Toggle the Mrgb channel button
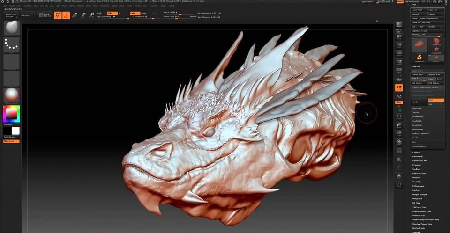The width and height of the screenshot is (450, 233). tap(99, 13)
